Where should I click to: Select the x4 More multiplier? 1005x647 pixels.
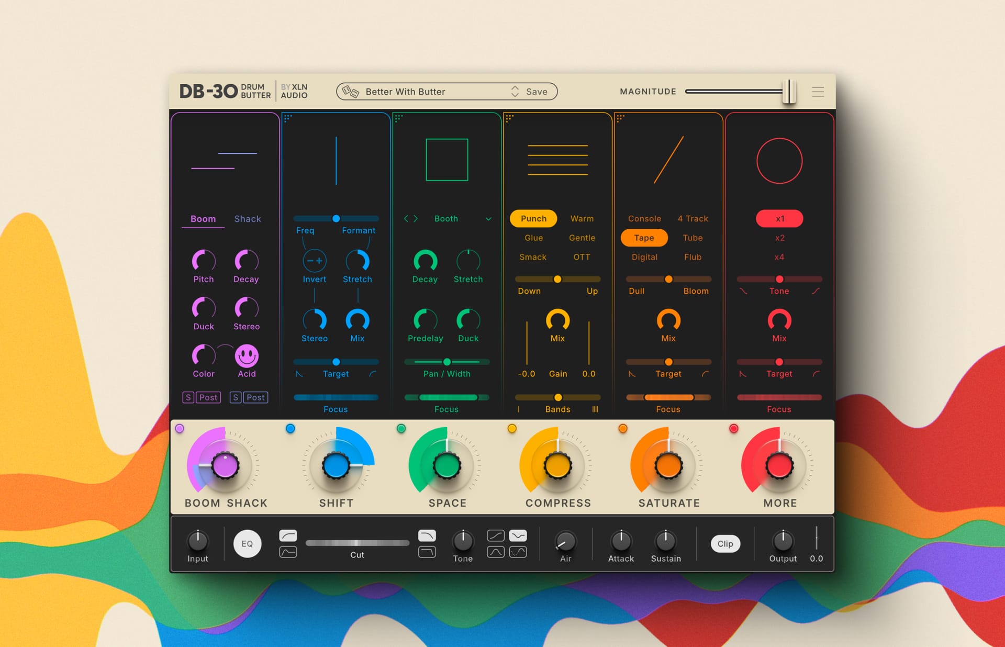click(x=779, y=257)
